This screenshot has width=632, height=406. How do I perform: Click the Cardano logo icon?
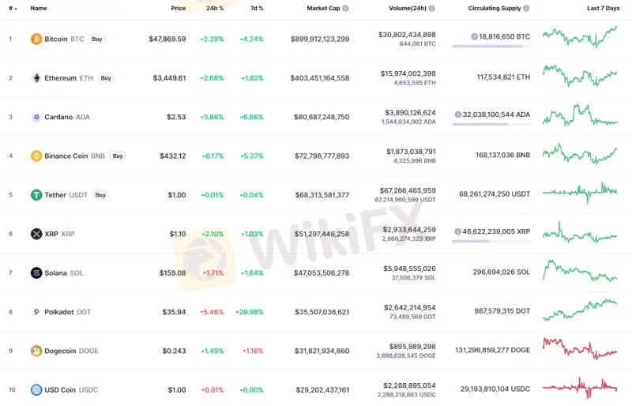click(x=36, y=117)
